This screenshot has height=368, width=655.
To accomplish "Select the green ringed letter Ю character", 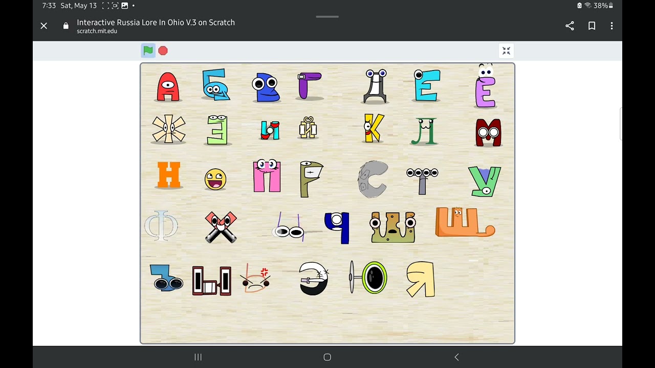I will [x=368, y=278].
